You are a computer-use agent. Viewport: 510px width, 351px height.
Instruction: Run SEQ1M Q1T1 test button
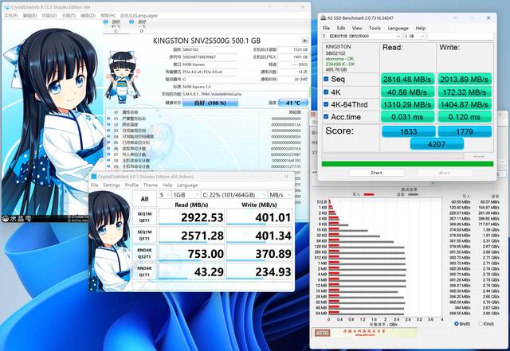pos(144,236)
